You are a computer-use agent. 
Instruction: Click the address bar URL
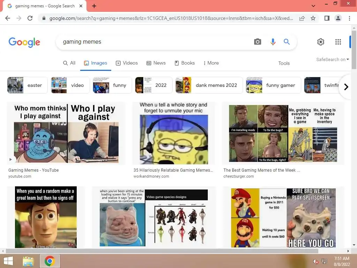pyautogui.click(x=171, y=18)
